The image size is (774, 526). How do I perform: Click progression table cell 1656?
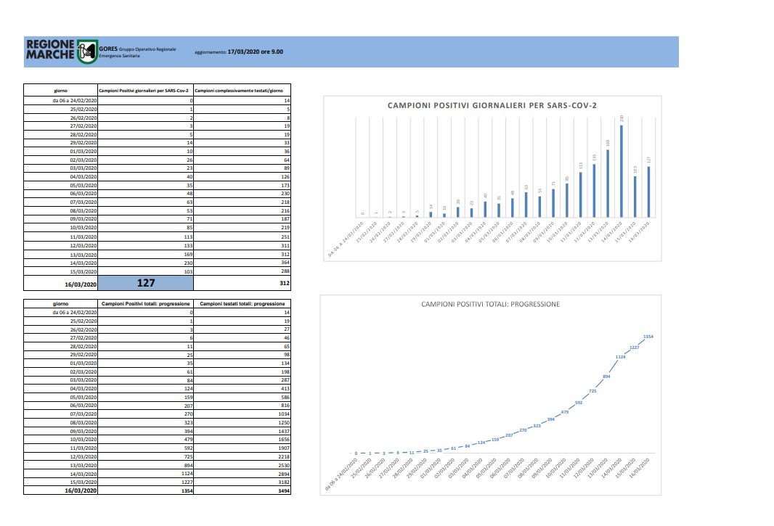point(242,440)
